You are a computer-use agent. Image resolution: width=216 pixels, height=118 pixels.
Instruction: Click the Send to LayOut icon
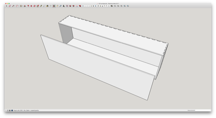77,6
